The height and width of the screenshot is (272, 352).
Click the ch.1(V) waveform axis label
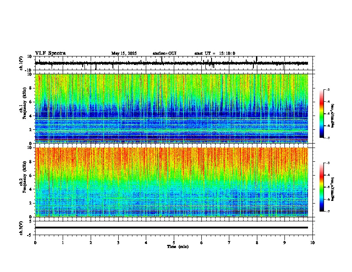coord(21,63)
